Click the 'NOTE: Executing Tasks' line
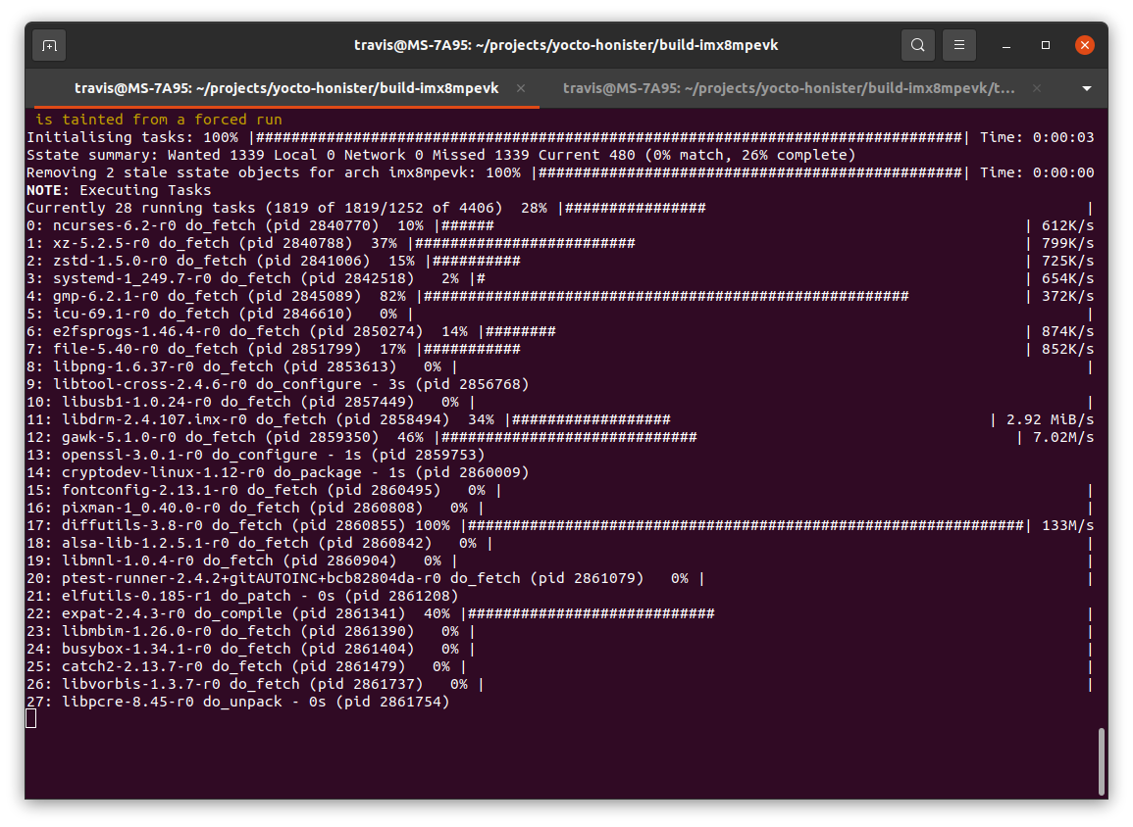This screenshot has height=827, width=1133. coord(120,190)
